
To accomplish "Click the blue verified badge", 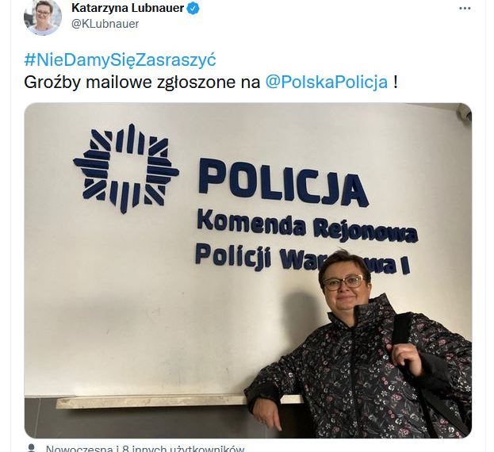I will (x=193, y=9).
